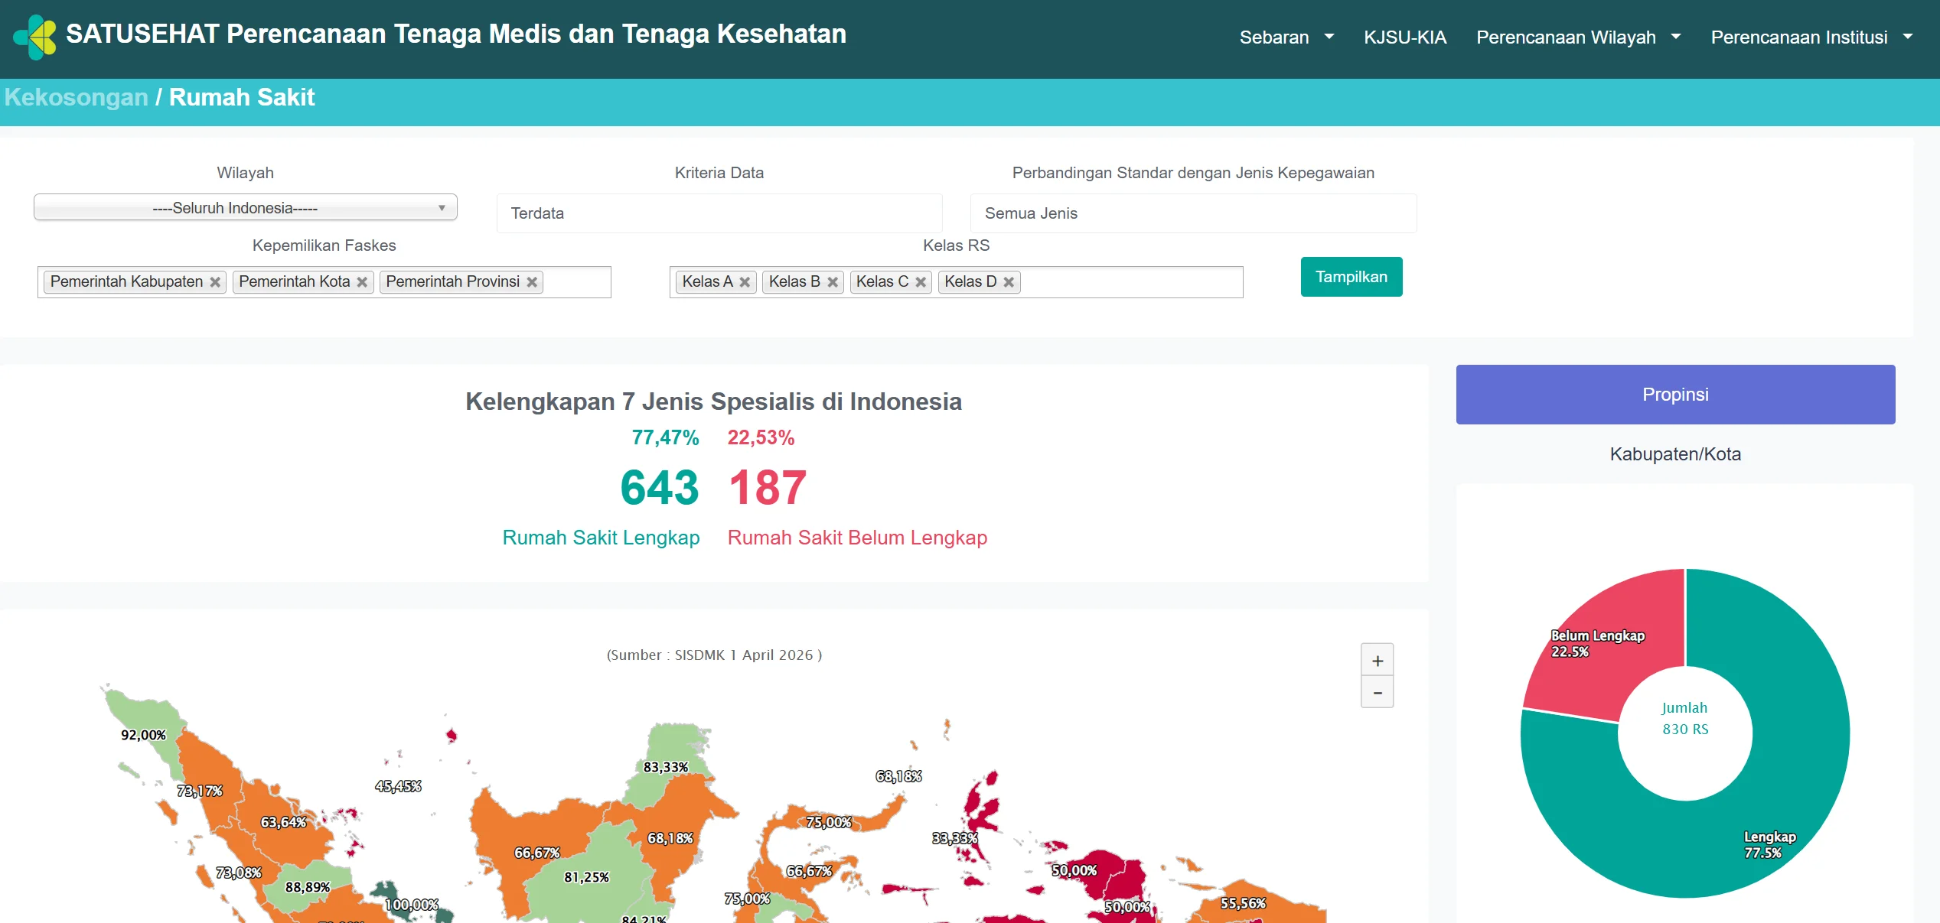Viewport: 1940px width, 923px height.
Task: Follow the Kekosongan breadcrumb link
Action: click(76, 98)
